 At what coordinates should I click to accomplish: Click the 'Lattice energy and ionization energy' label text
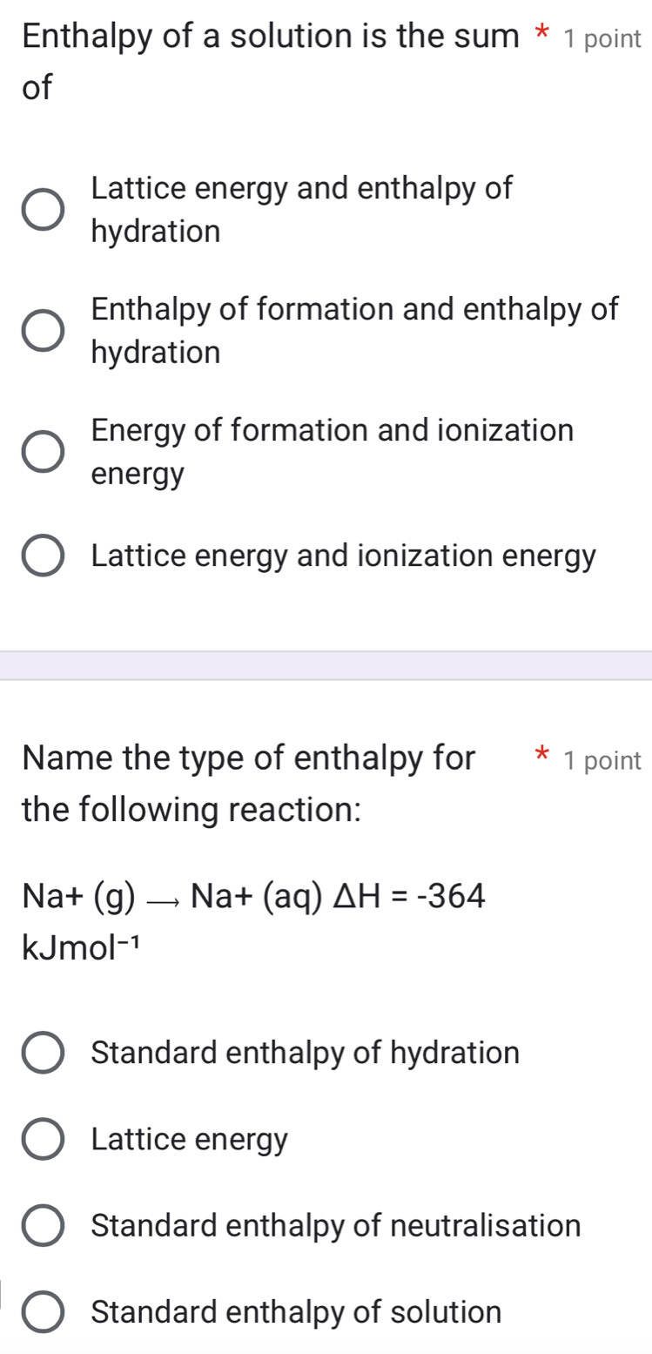(343, 556)
